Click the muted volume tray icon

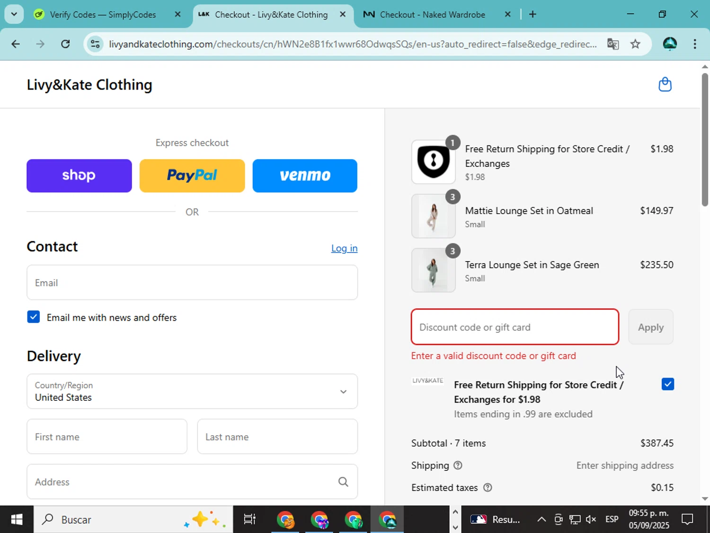pos(591,520)
